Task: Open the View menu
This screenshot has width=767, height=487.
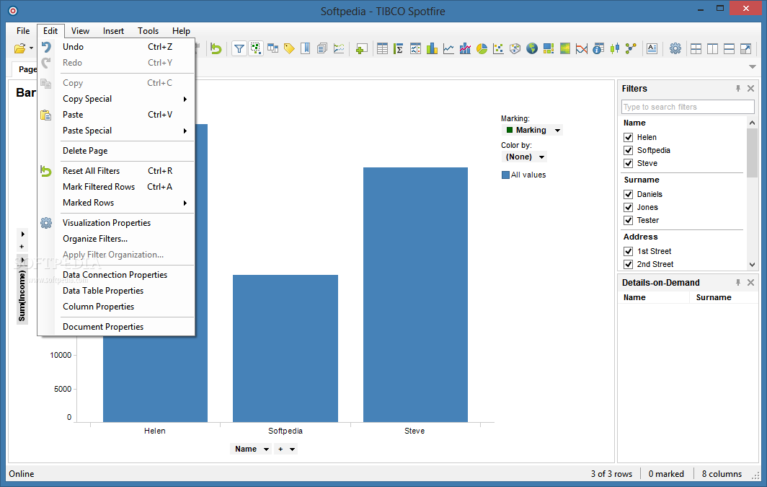Action: tap(80, 31)
